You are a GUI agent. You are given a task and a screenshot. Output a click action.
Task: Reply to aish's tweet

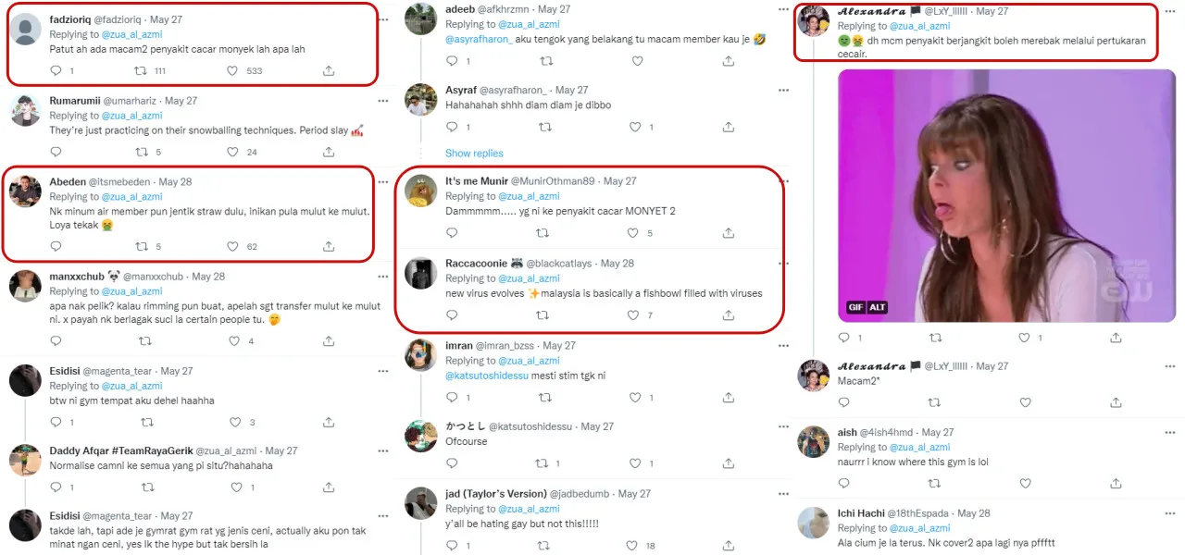[x=843, y=484]
